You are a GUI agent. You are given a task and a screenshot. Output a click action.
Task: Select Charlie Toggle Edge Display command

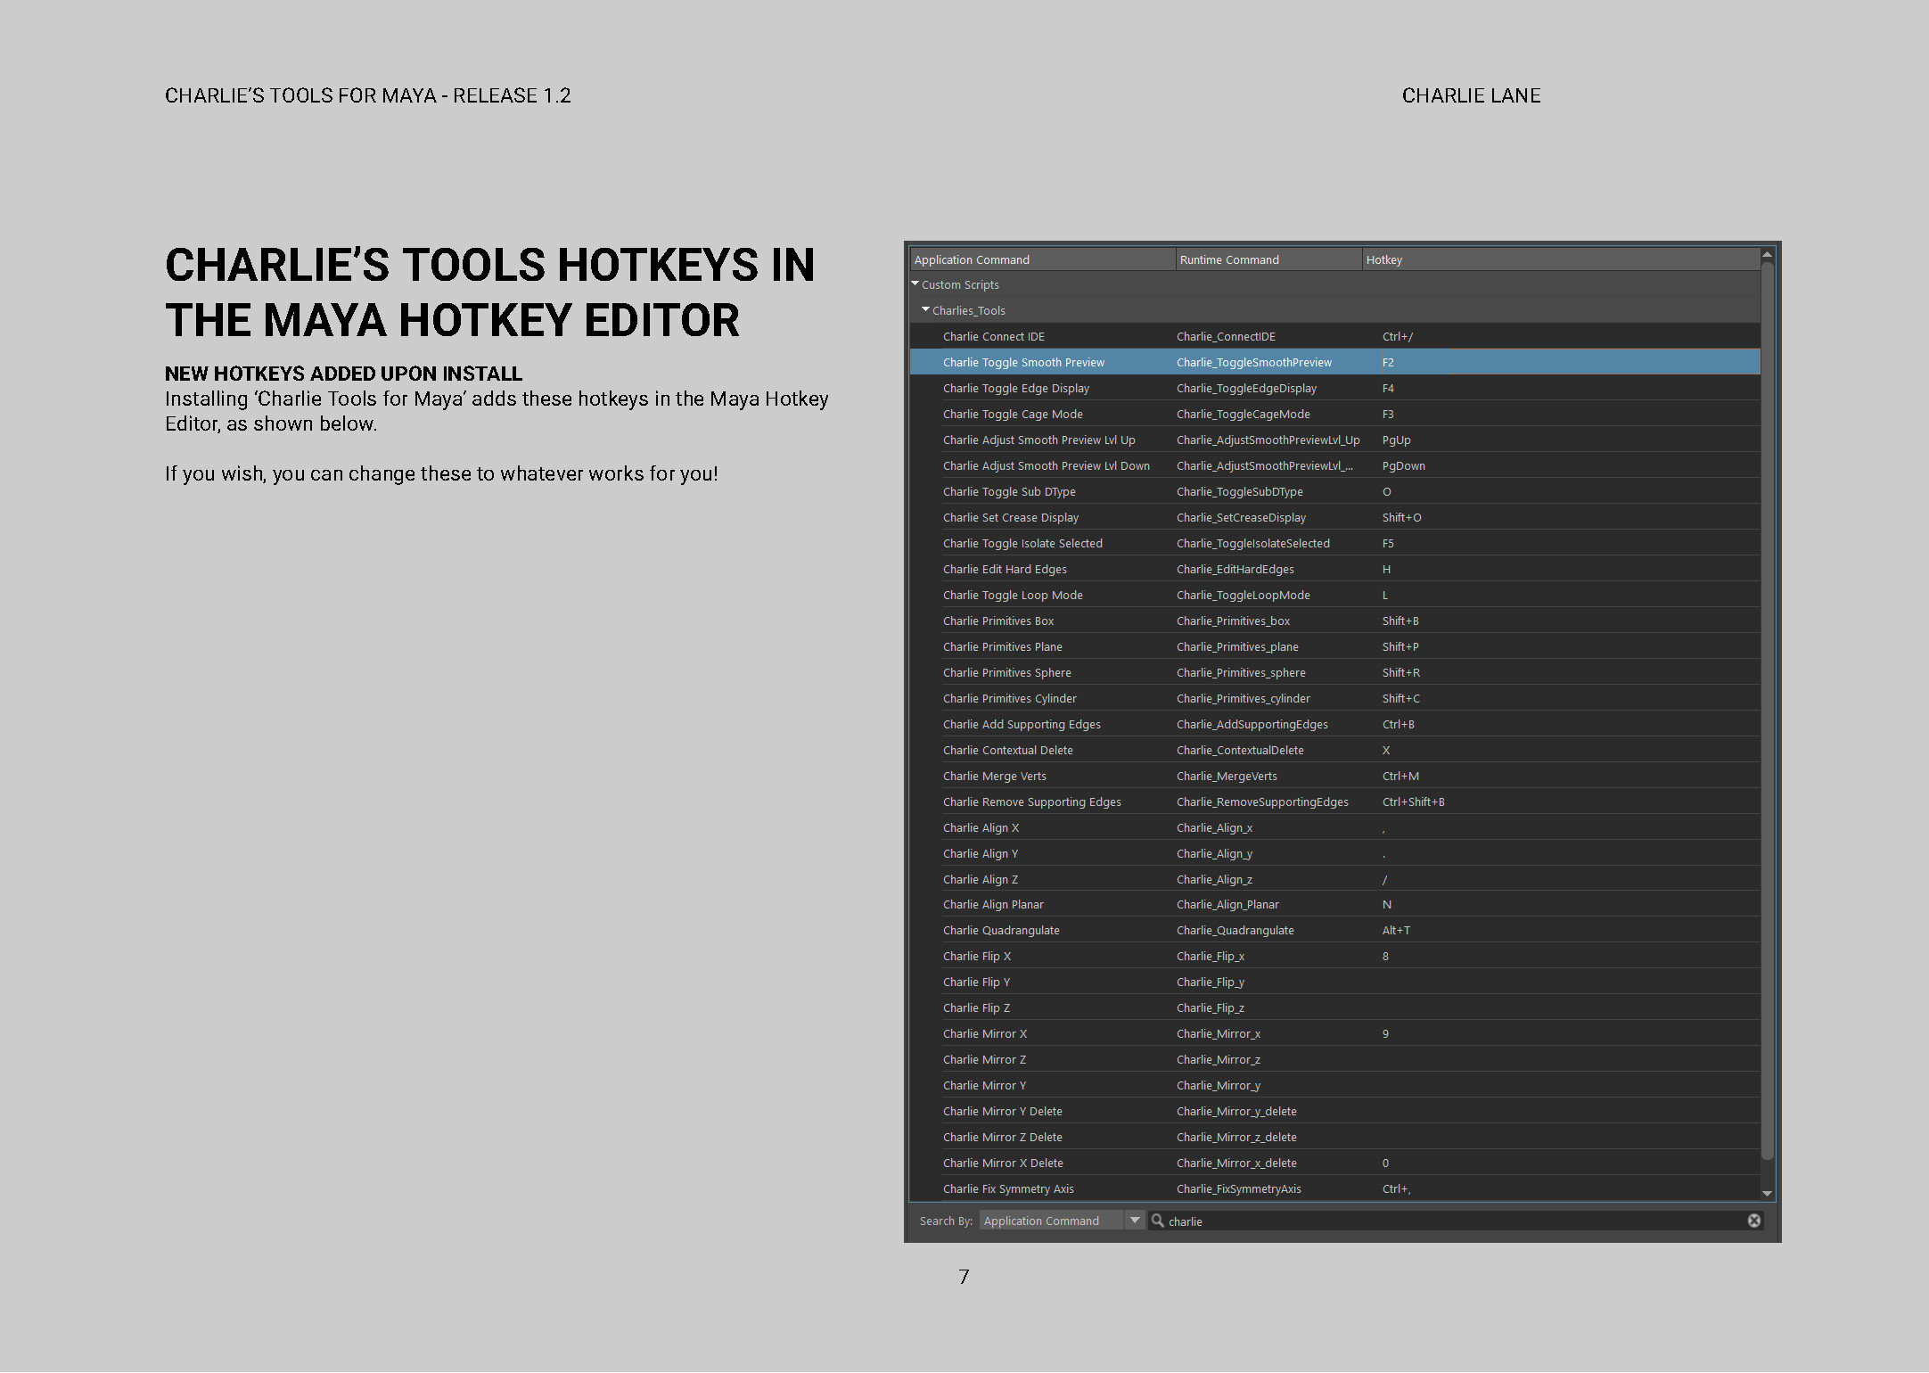pyautogui.click(x=1015, y=388)
